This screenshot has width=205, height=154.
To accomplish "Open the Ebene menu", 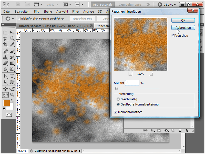I will tap(48, 12).
